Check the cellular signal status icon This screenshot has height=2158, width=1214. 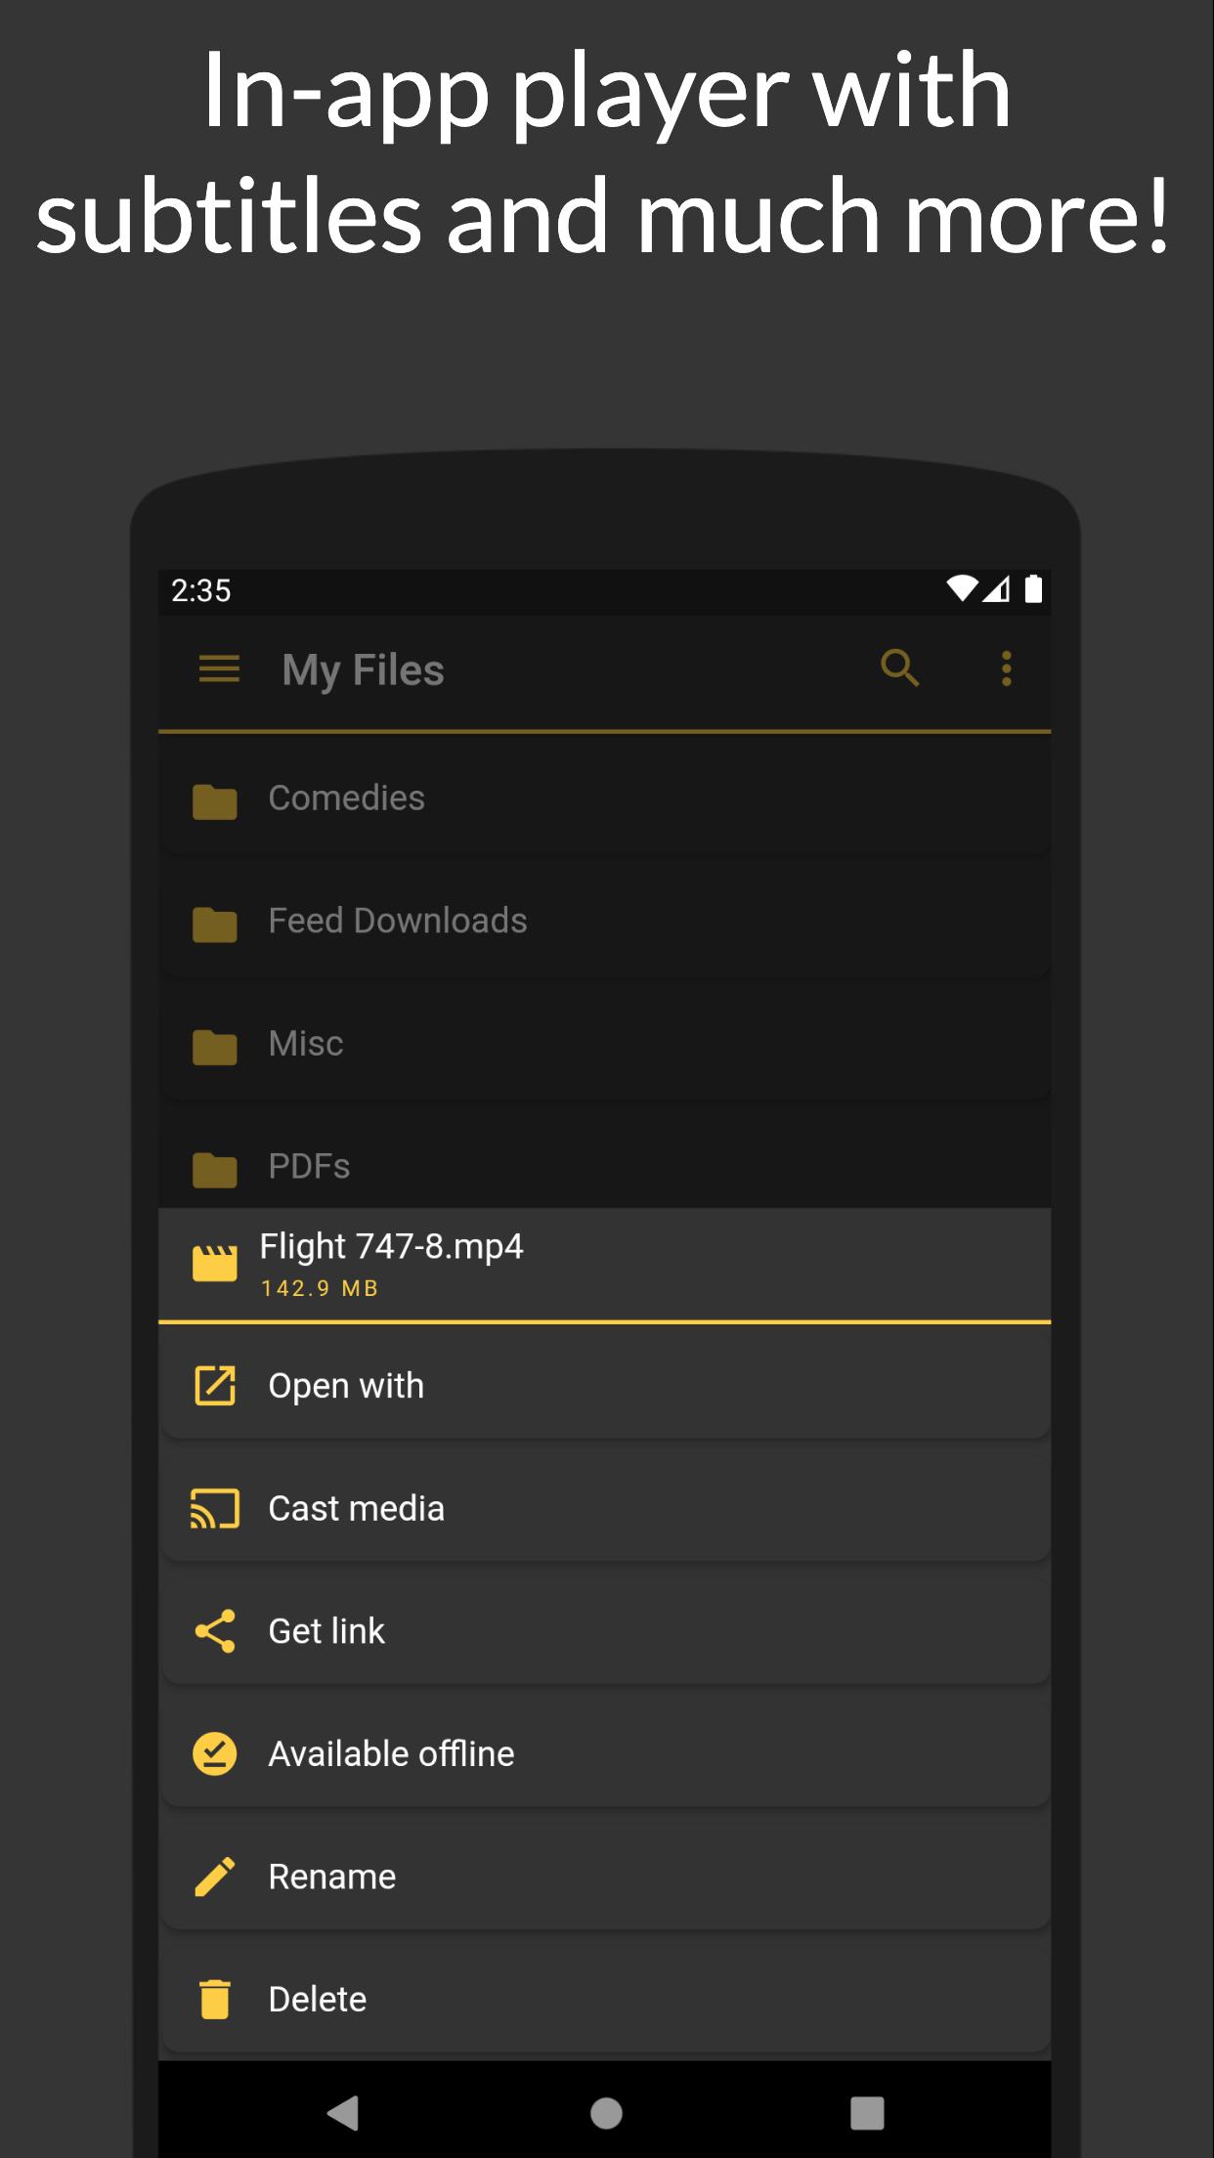pos(996,588)
